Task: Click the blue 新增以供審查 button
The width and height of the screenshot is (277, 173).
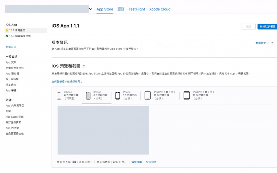Action: pyautogui.click(x=267, y=27)
